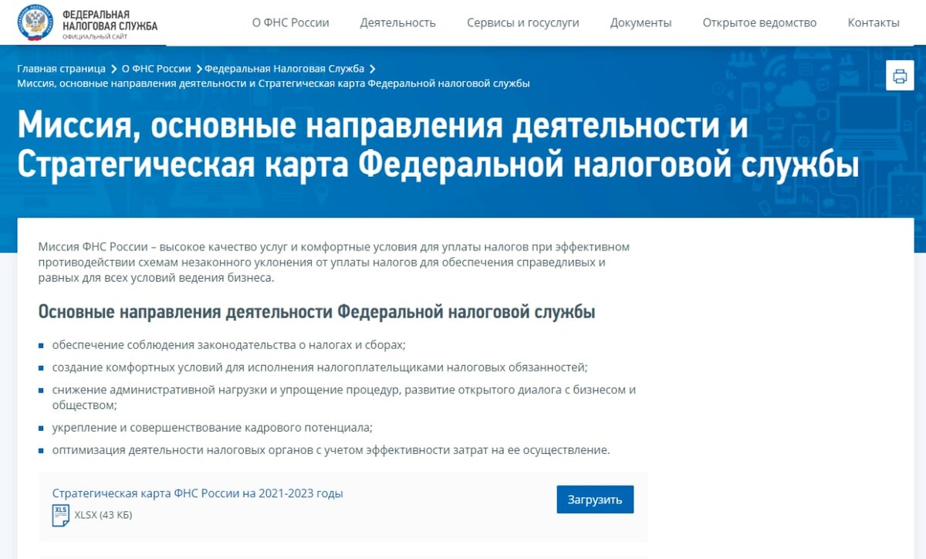The image size is (926, 559).
Task: Open the «Контакты» menu
Action: coord(874,22)
